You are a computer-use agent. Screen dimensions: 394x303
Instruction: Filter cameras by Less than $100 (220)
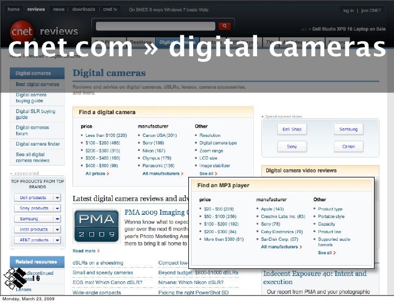106,135
